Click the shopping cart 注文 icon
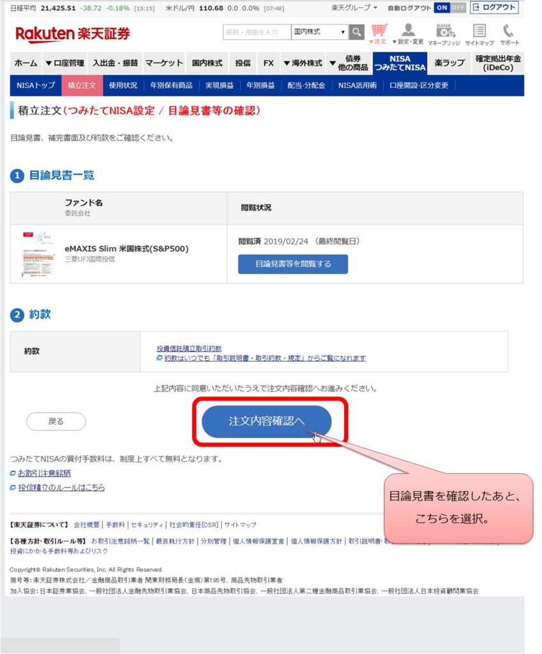The width and height of the screenshot is (542, 654). [x=379, y=34]
